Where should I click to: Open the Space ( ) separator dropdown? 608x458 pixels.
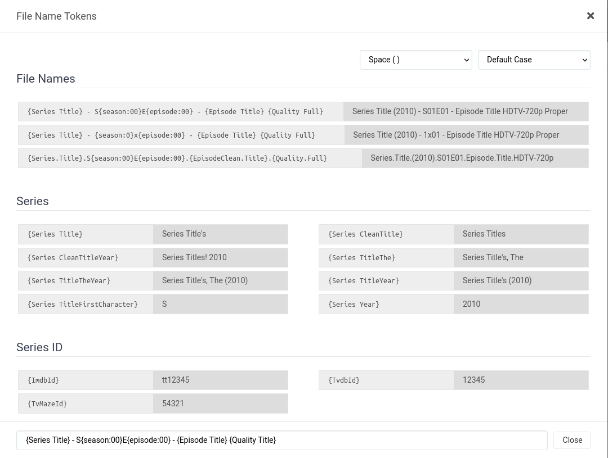415,60
